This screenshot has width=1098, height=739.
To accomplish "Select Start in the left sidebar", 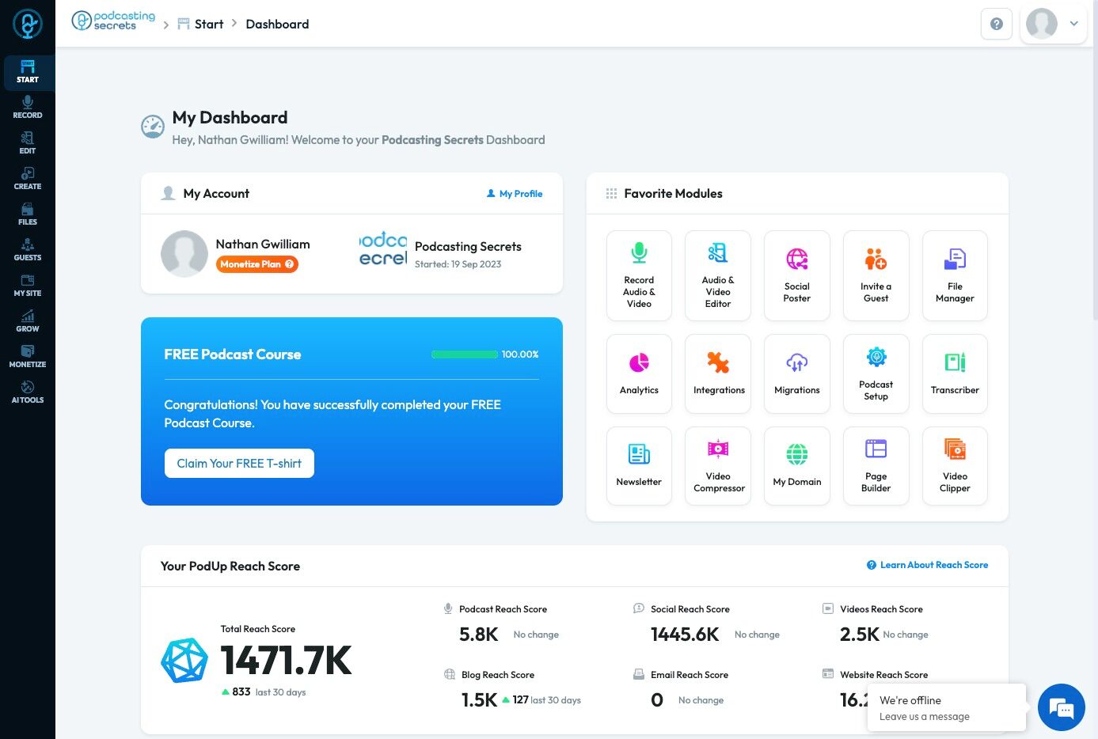I will tap(28, 73).
